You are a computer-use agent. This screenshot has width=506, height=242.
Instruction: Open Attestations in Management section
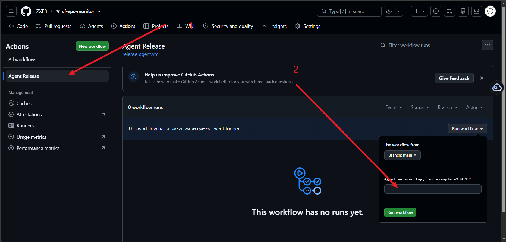(x=29, y=115)
